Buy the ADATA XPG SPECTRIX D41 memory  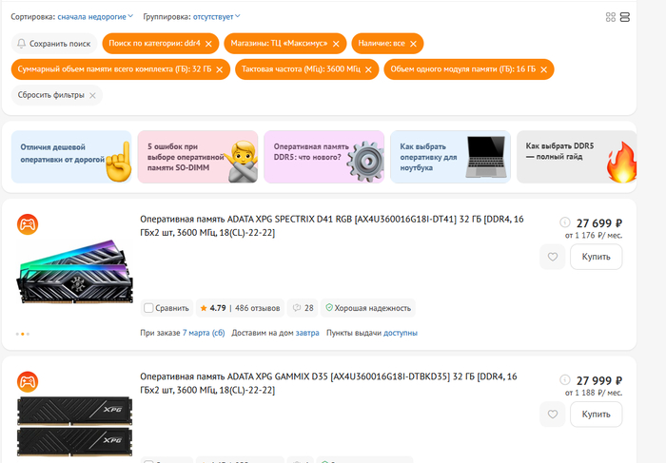[x=596, y=257]
